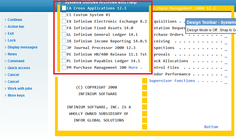Check the IR Infinium Income Reporting box
The width and height of the screenshot is (236, 139).
(64, 41)
